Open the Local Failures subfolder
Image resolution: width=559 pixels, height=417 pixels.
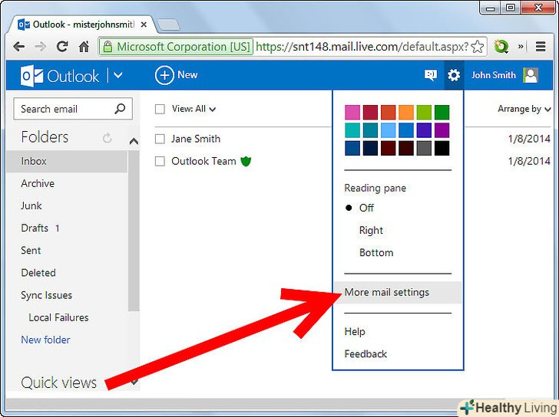tap(58, 317)
